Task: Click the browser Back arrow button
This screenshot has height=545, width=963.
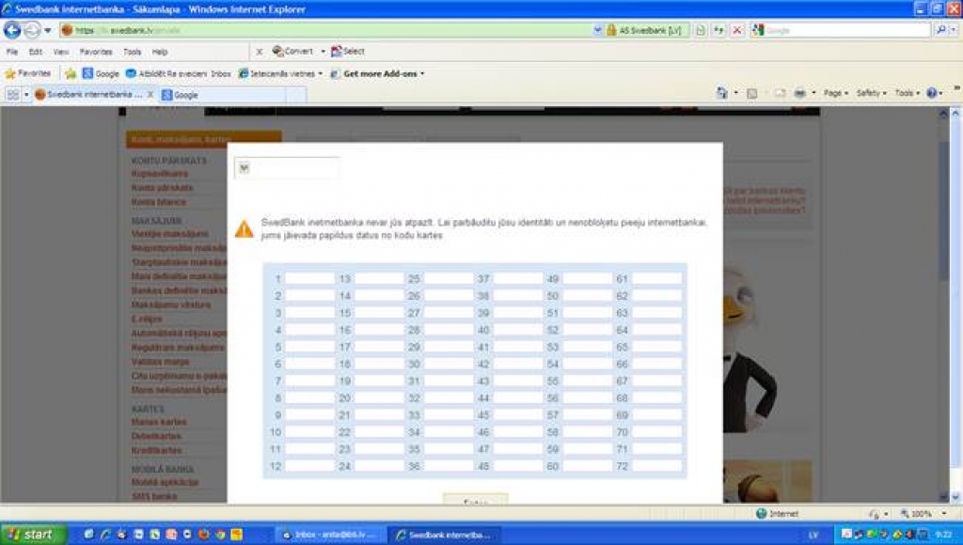Action: tap(13, 30)
